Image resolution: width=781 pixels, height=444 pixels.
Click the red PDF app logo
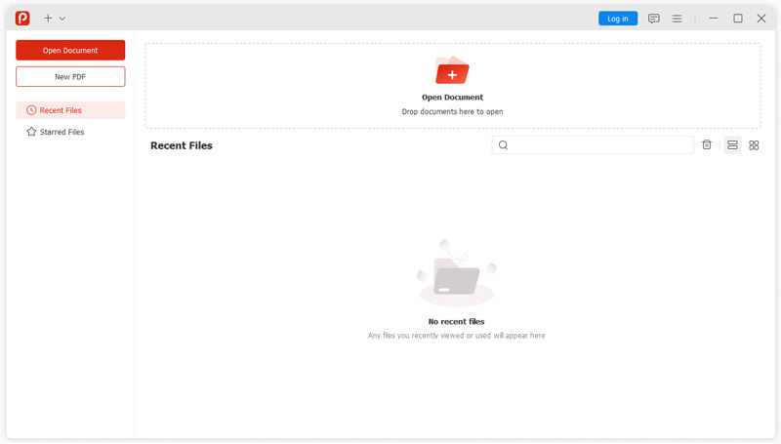[x=22, y=18]
